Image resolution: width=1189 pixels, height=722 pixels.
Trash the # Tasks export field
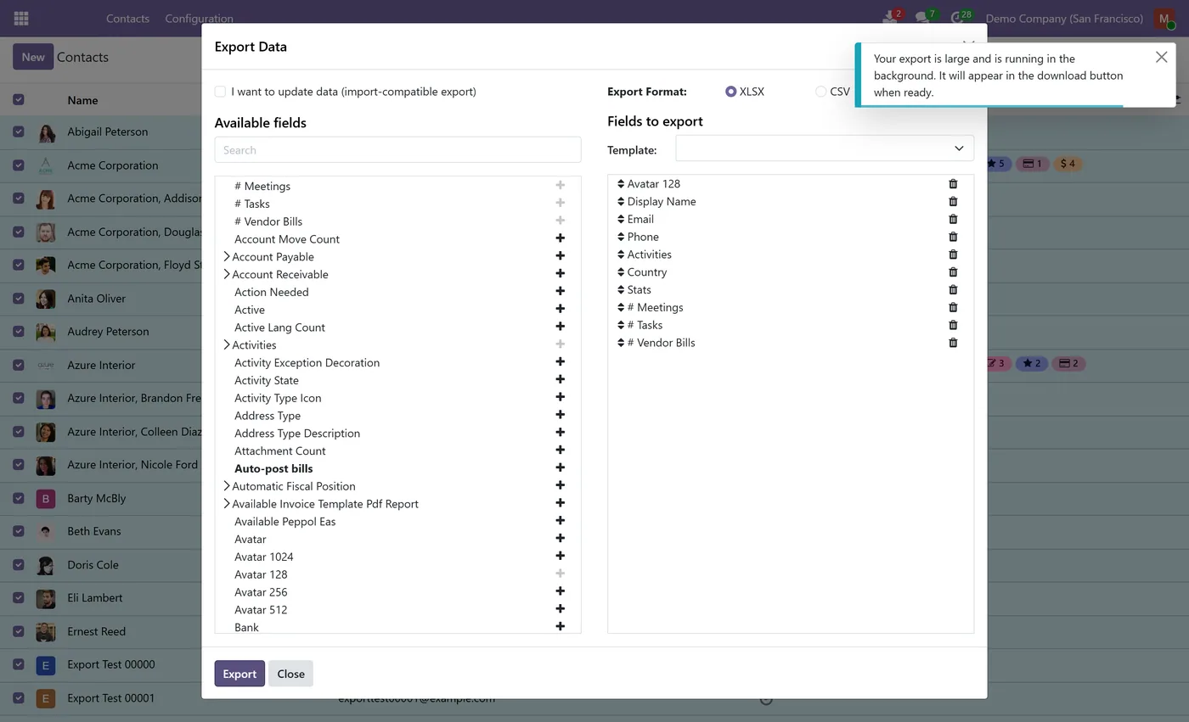953,325
